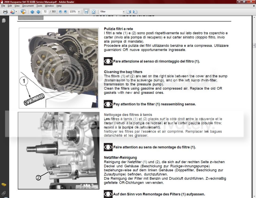
Task: Go to next page with the down arrow
Action: (x=38, y=12)
